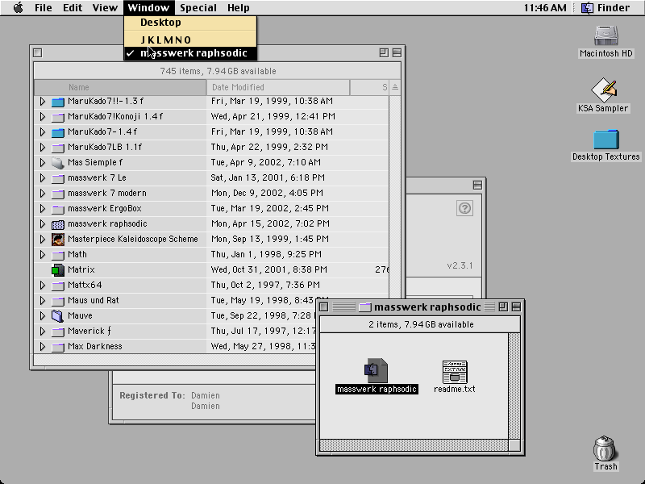Screen dimensions: 645x484
Task: Open the Apple menu
Action: [x=19, y=7]
